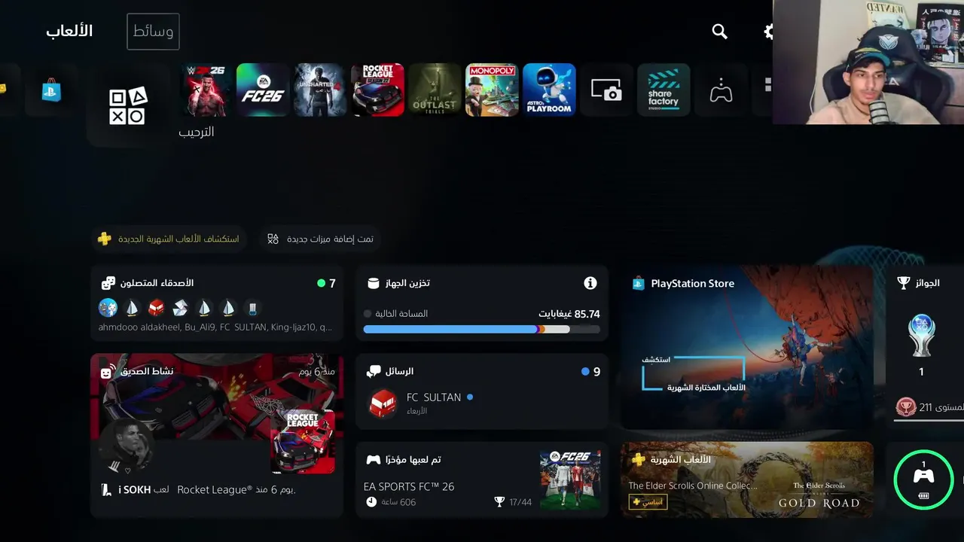Image resolution: width=964 pixels, height=542 pixels.
Task: Open the تمت إضافة ميزات جديدة chip
Action: tap(320, 239)
